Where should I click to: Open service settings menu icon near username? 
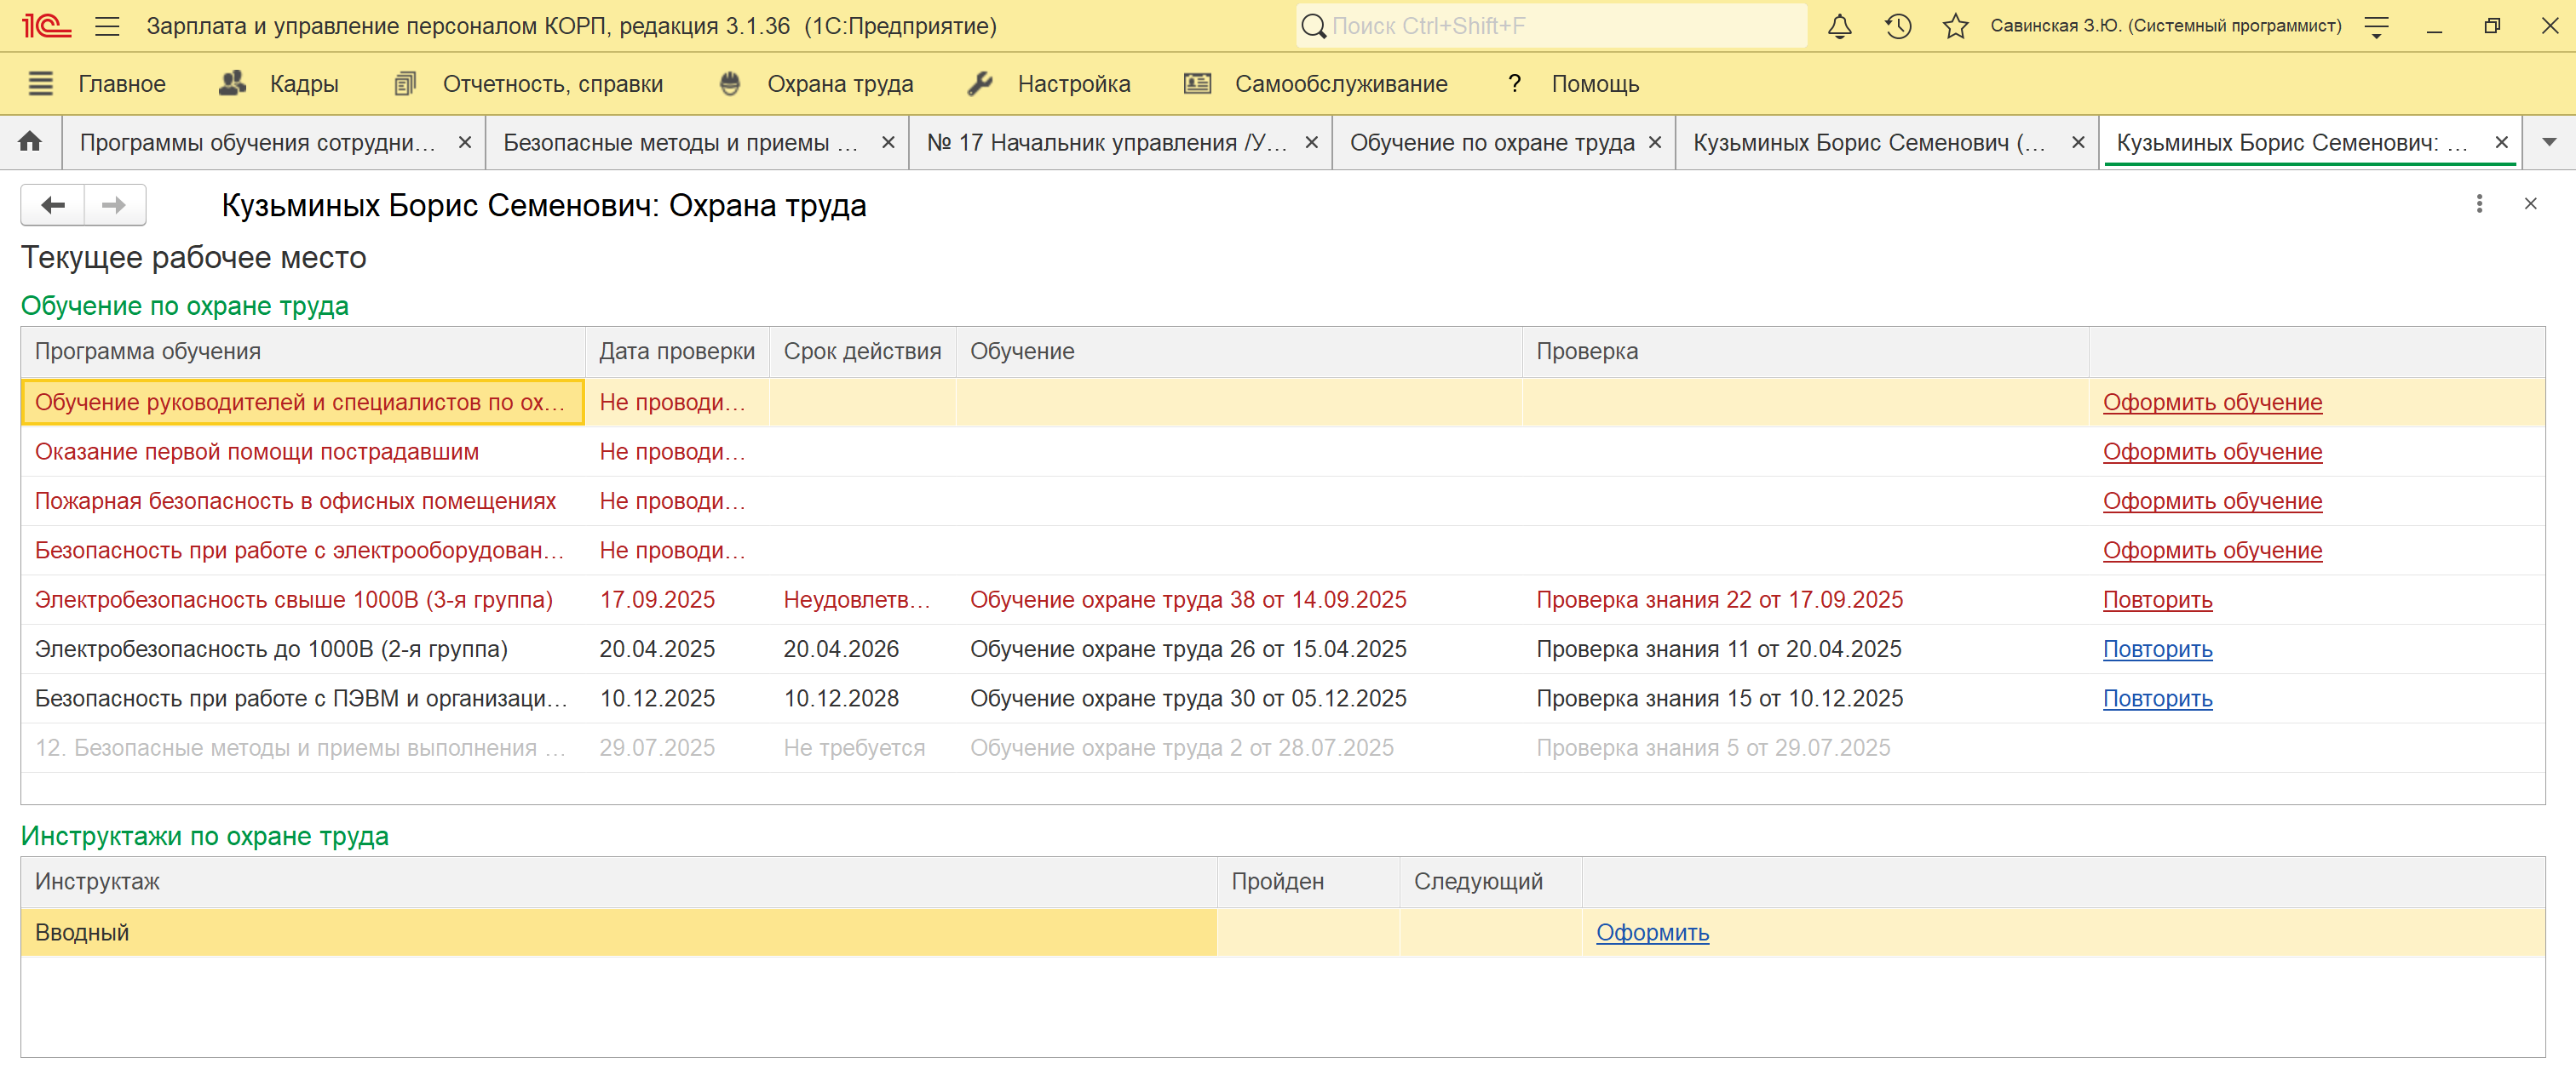click(x=2377, y=26)
